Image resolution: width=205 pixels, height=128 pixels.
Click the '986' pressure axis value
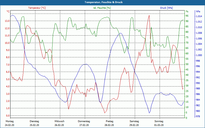[198, 94]
